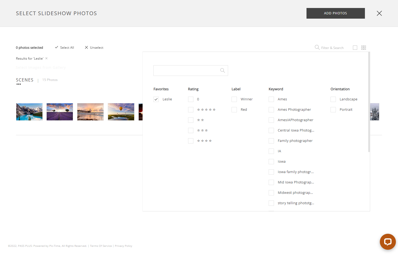The height and width of the screenshot is (254, 398).
Task: Click the Add Photos button
Action: tap(336, 13)
